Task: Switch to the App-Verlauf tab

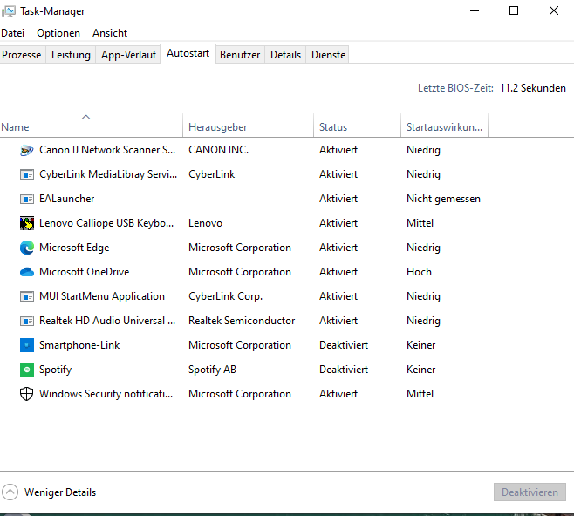Action: [x=128, y=55]
